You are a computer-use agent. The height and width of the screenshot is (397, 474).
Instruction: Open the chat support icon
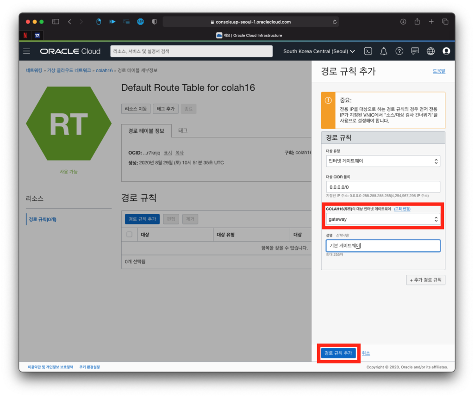tap(415, 51)
